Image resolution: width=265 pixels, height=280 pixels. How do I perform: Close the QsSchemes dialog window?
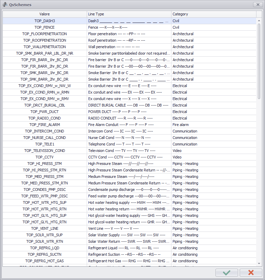click(257, 4)
